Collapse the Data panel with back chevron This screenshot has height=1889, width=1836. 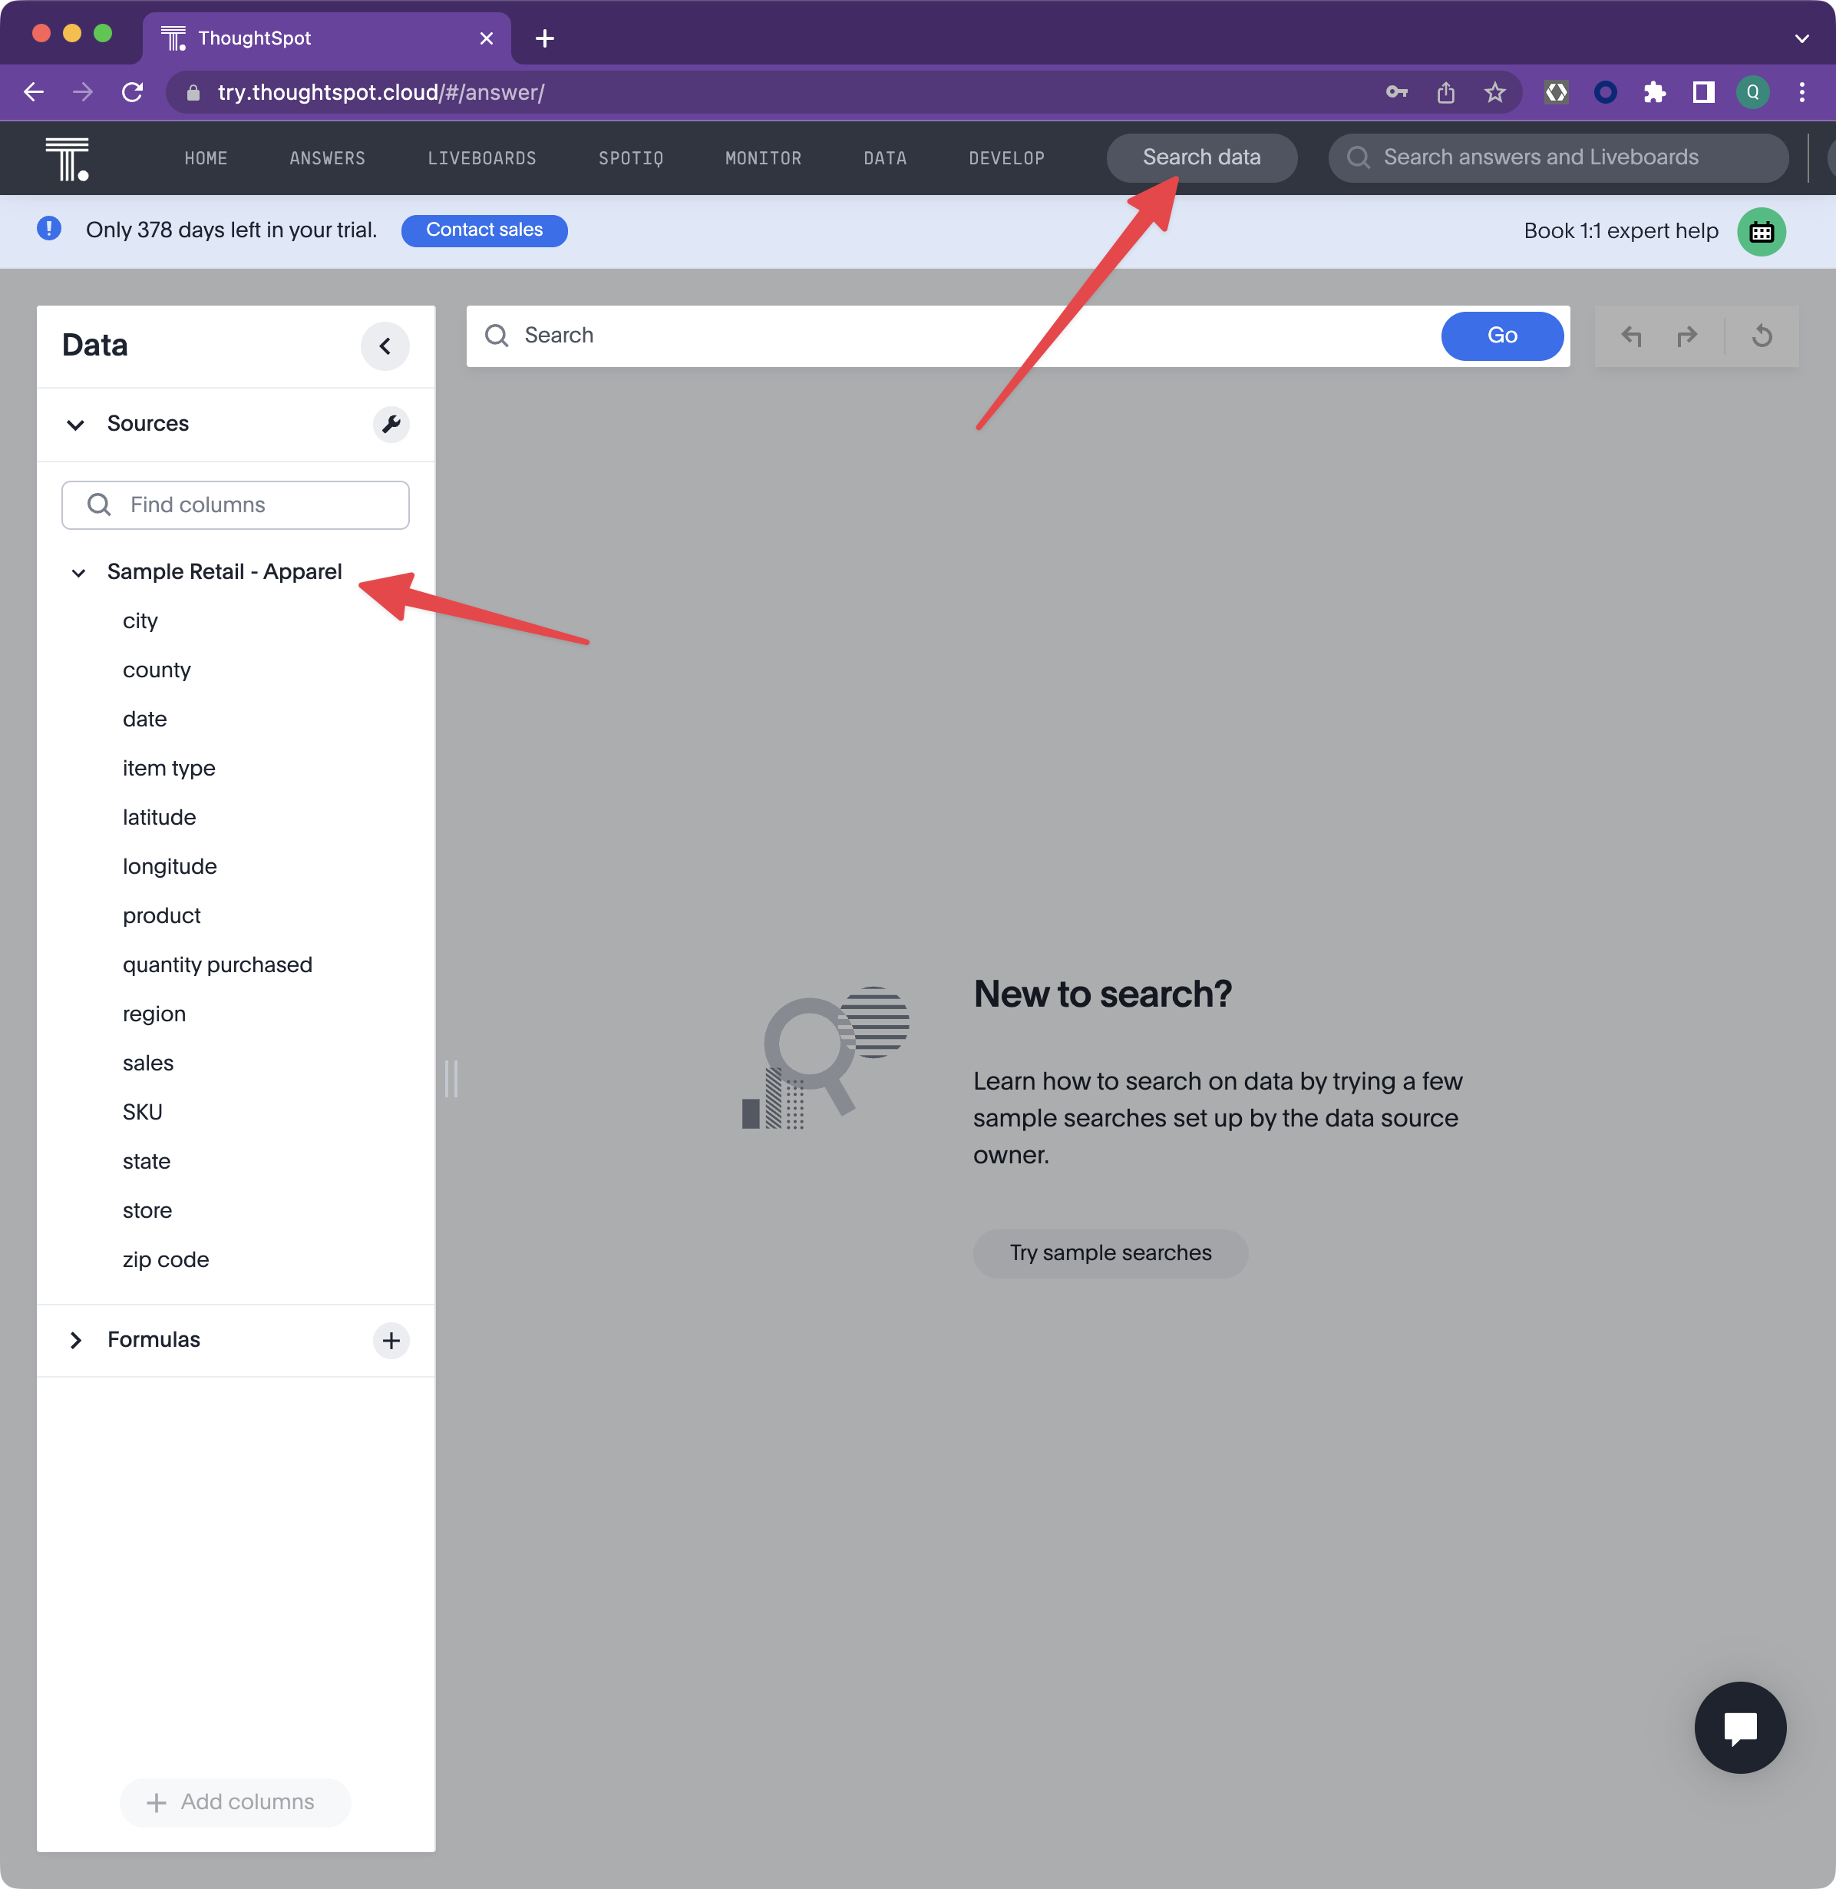[x=385, y=346]
